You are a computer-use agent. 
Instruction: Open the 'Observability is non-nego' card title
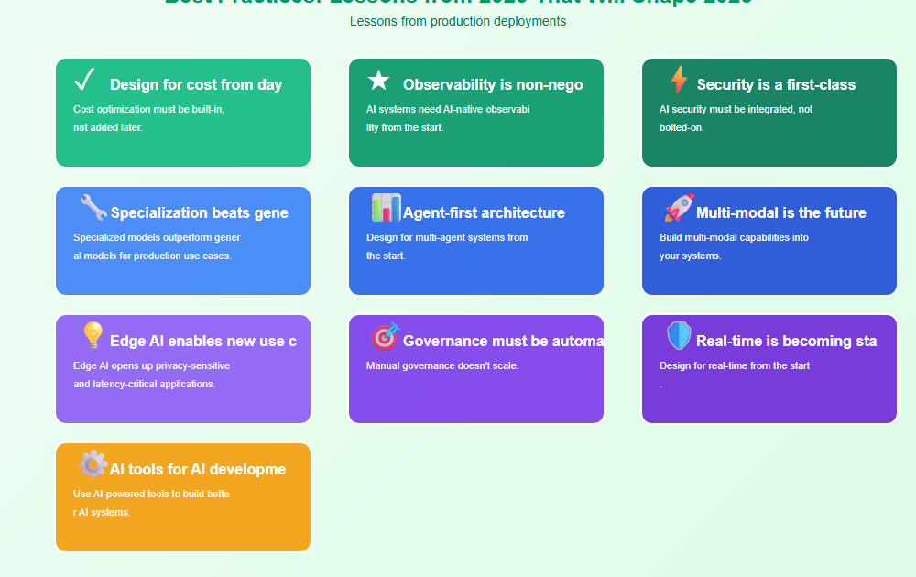click(x=493, y=85)
